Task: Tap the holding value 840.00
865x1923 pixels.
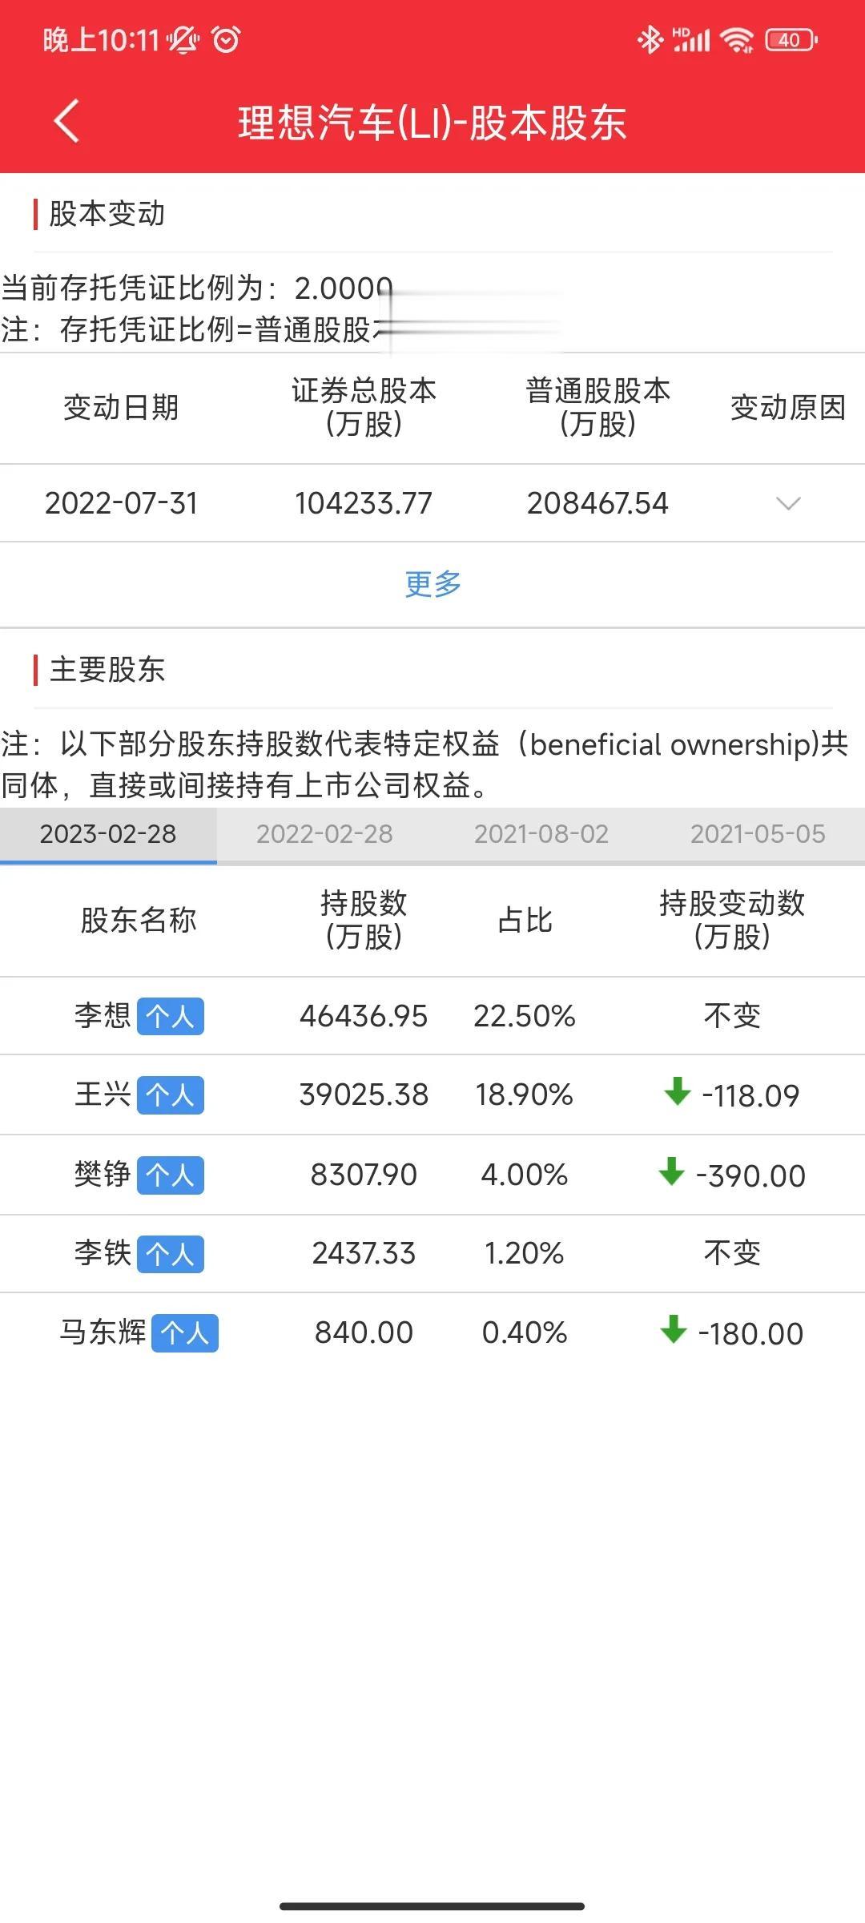Action: [x=364, y=1332]
